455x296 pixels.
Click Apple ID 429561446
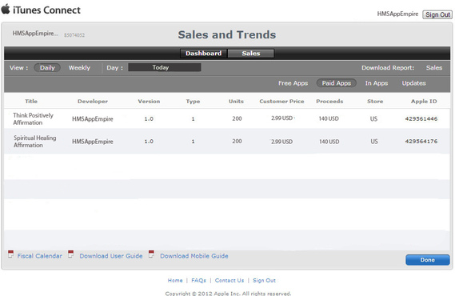click(x=421, y=118)
